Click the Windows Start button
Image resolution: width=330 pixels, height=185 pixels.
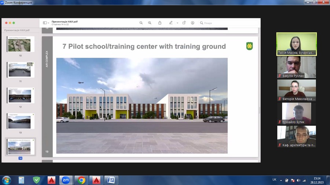click(x=6, y=180)
